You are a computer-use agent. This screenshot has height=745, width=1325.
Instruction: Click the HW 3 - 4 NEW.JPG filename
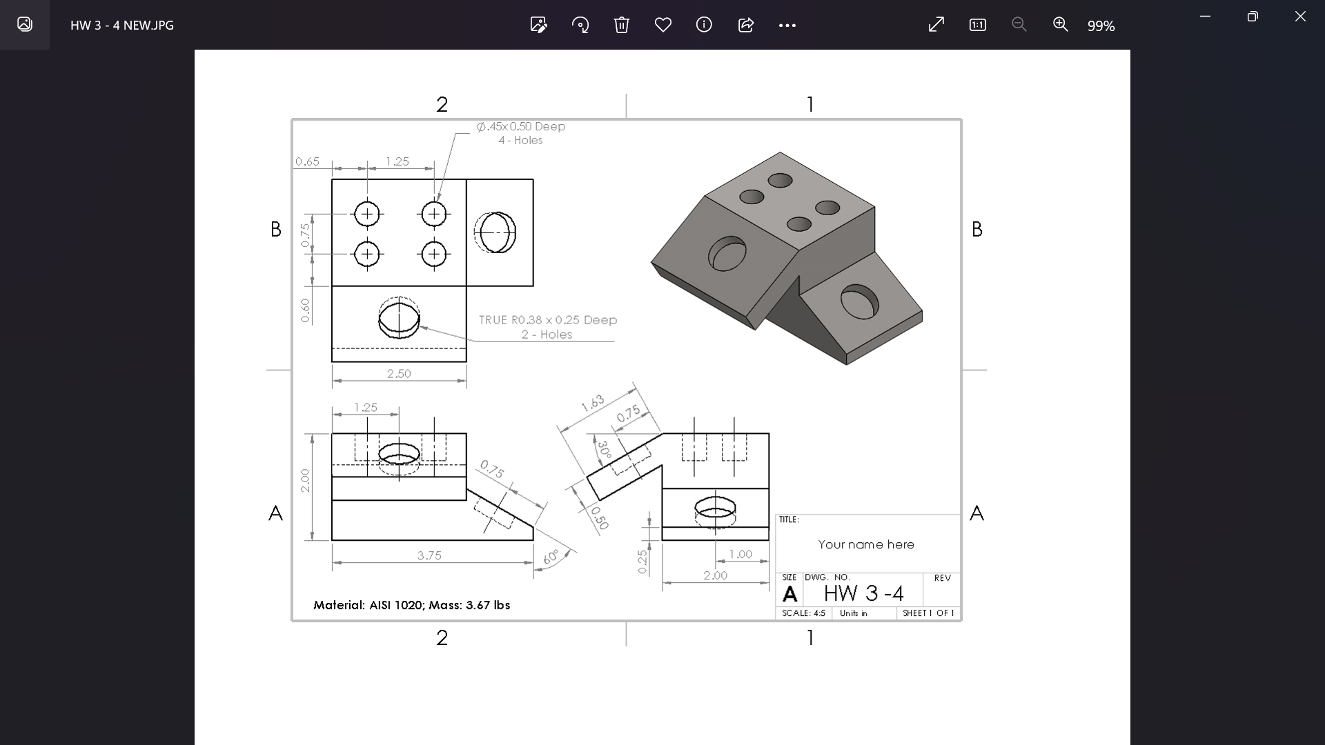121,26
